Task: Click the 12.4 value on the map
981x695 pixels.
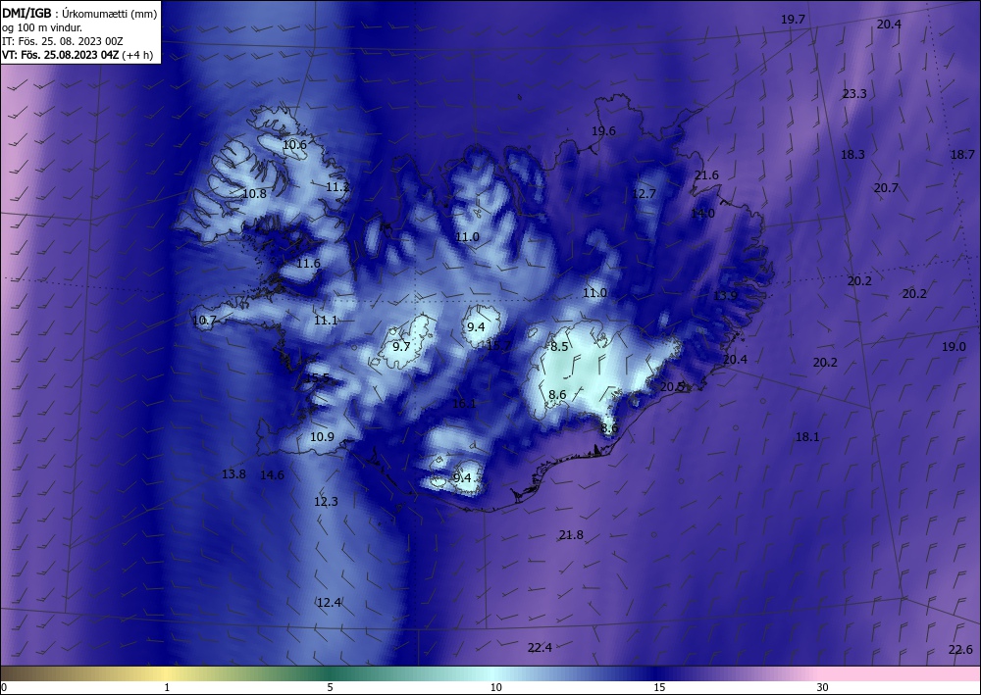Action: click(329, 603)
